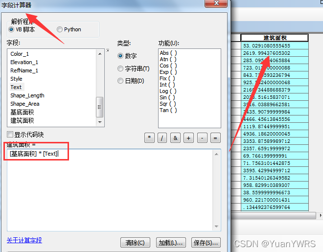The height and width of the screenshot is (252, 323).
Task: Select 建筑面积 in the fields list
Action: 22,120
